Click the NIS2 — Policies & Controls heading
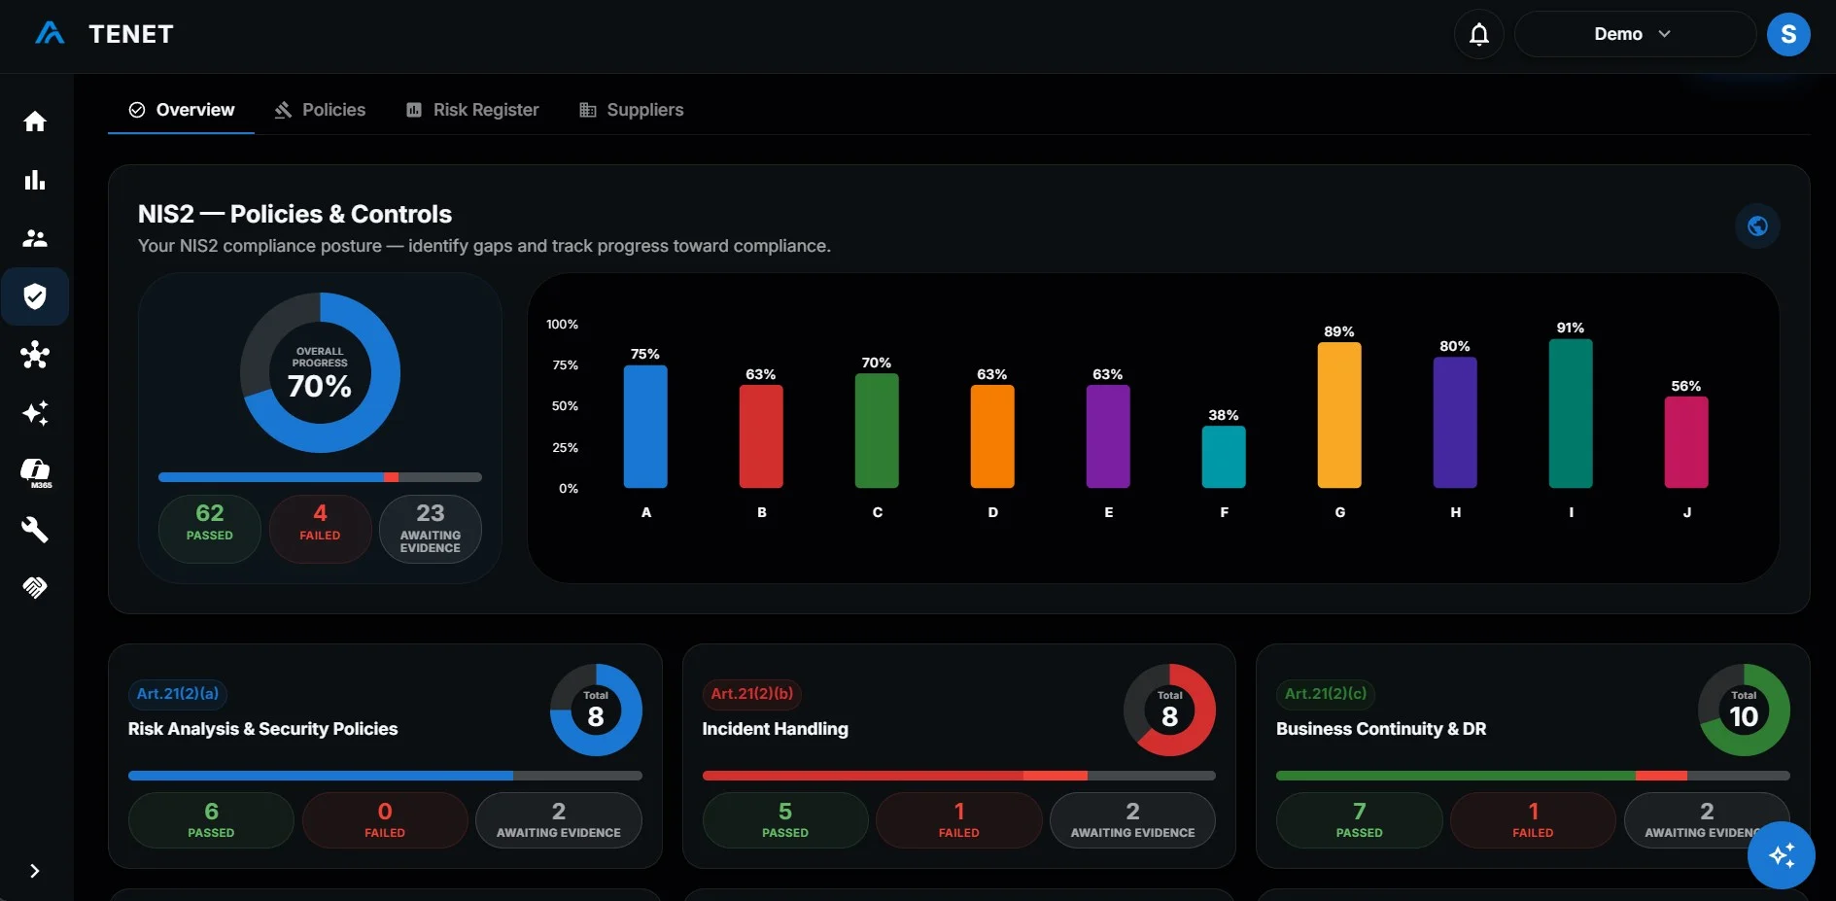Screen dimensions: 1836x901 point(294,214)
